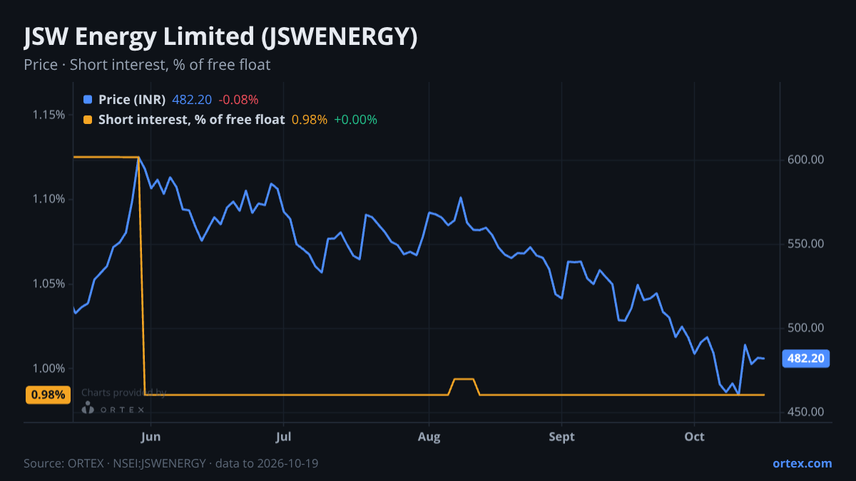Click the 1.00% left axis label
Viewport: 856px width, 481px height.
[x=49, y=368]
